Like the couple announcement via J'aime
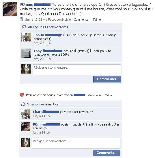This screenshot has width=155, height=158. 109,95
